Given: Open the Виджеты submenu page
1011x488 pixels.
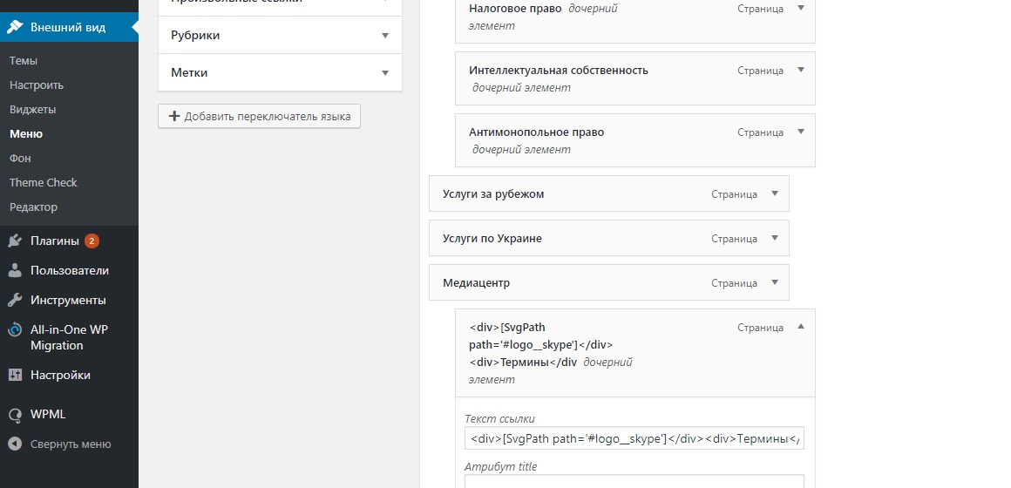Looking at the screenshot, I should coord(33,110).
